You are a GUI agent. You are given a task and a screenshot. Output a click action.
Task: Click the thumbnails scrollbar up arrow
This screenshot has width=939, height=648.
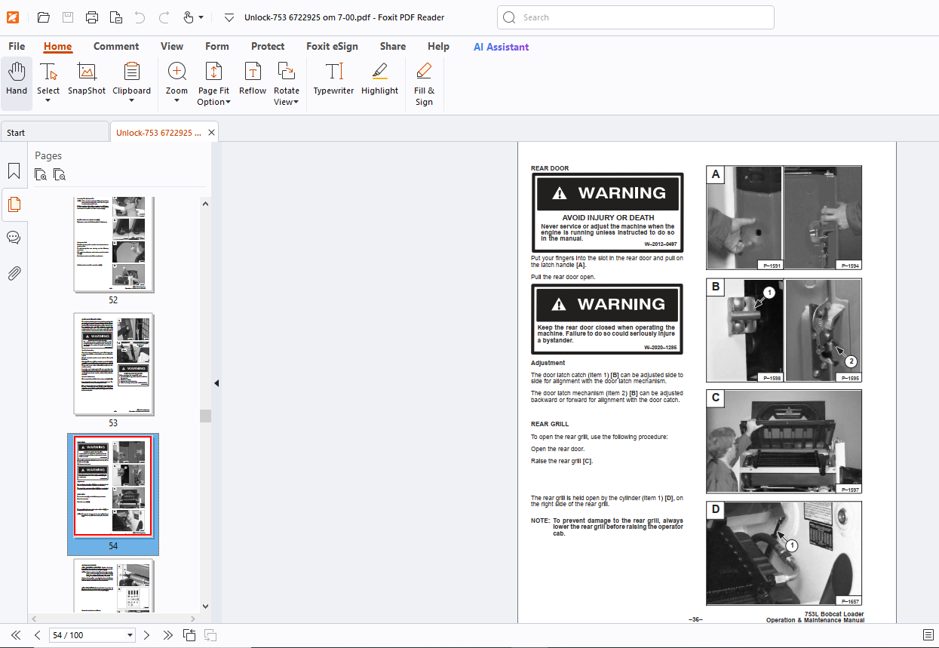205,203
